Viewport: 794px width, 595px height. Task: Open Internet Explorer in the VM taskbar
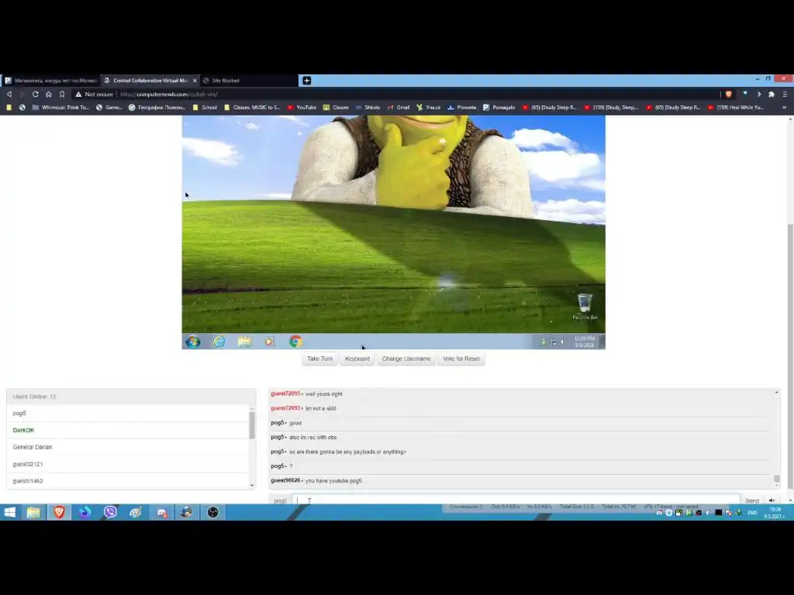[x=219, y=342]
